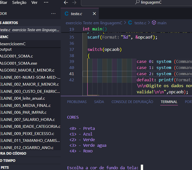Open ALGO001_SOMA.exe file
This screenshot has height=170, width=192.
point(30,63)
